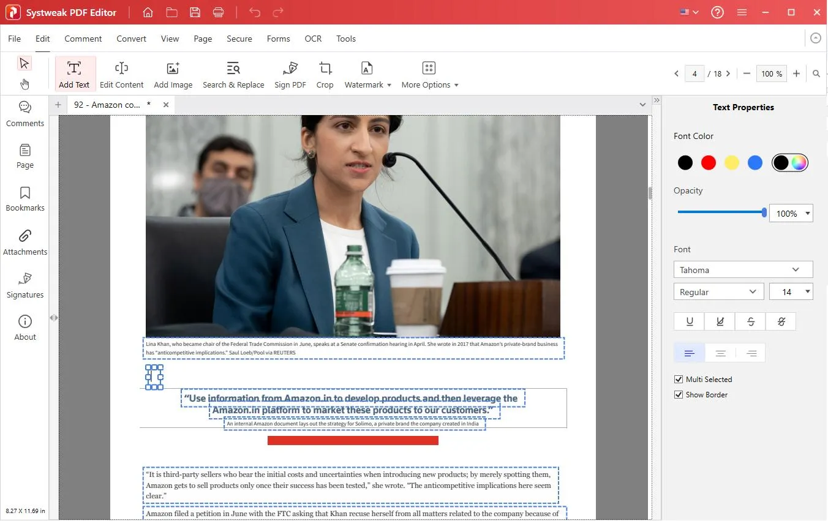828x521 pixels.
Task: Switch to the hand pan tool
Action: tap(24, 84)
